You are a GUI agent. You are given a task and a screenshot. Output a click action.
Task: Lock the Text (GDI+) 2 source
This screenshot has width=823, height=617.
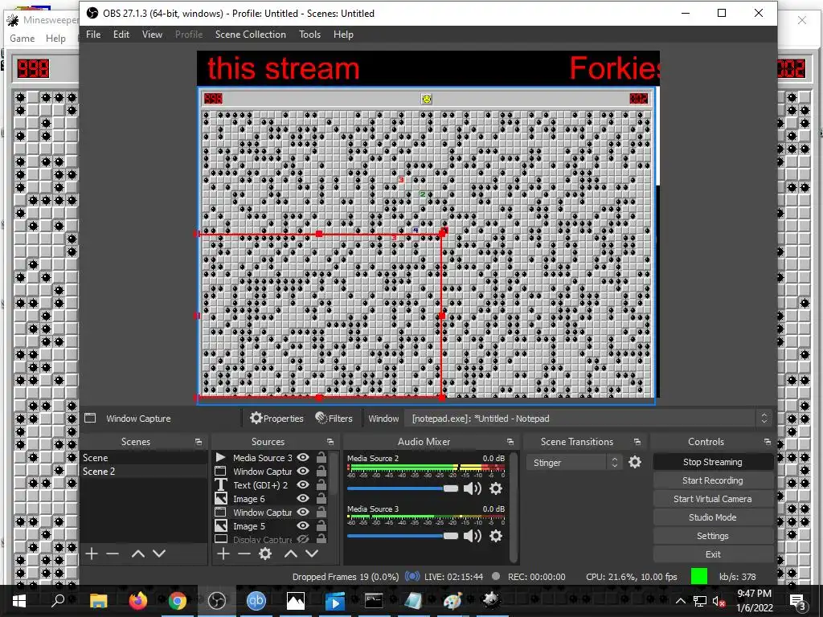tap(321, 484)
